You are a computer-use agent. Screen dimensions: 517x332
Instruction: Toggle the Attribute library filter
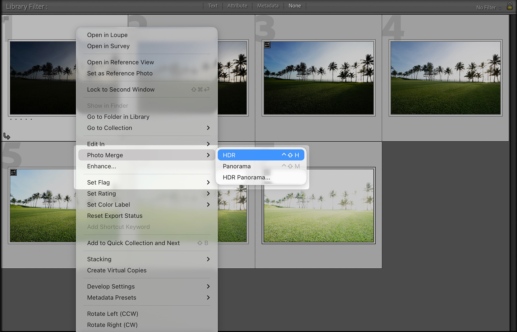[237, 6]
